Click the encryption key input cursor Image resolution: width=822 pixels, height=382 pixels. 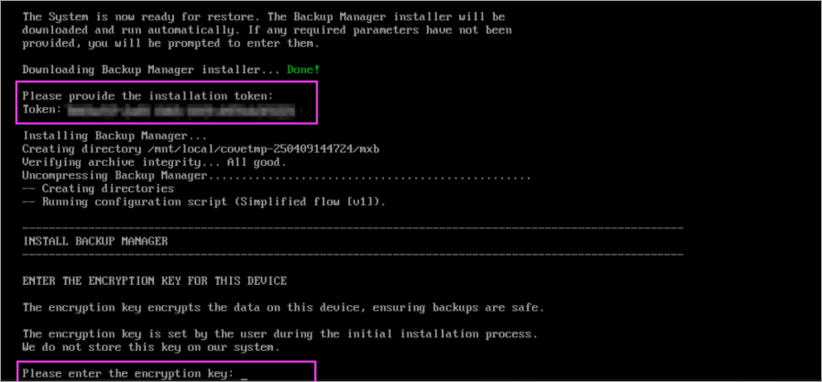[x=245, y=375]
